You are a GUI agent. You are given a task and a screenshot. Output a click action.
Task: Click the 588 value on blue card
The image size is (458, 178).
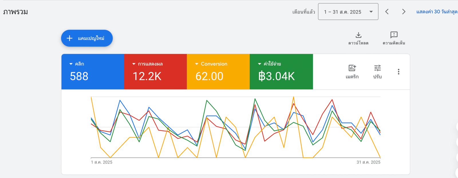click(x=79, y=76)
